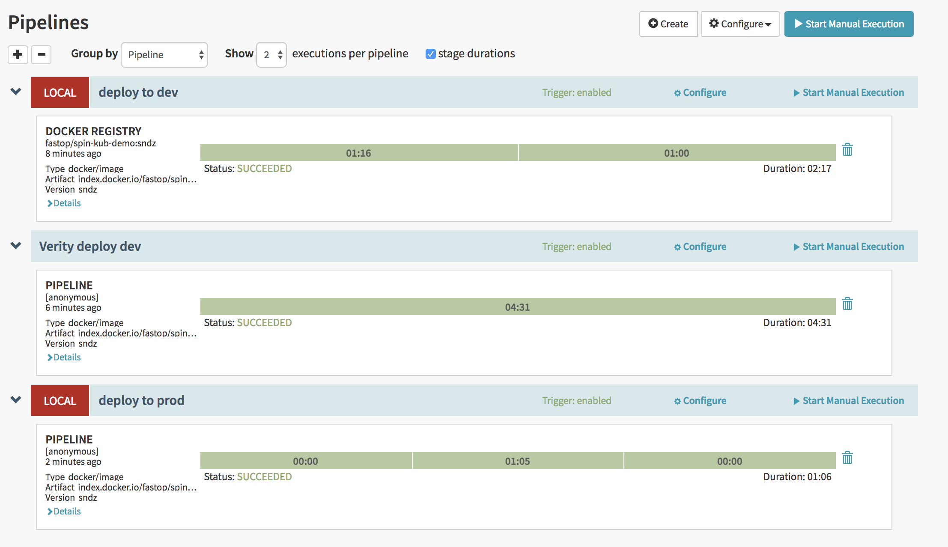Viewport: 948px width, 547px height.
Task: Click the 01:05 stage segment in deploy to prod
Action: click(x=517, y=461)
